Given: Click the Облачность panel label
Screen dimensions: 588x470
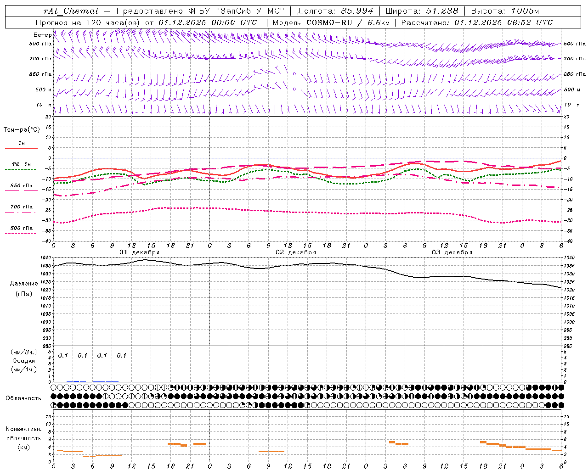Looking at the screenshot, I should tap(23, 398).
